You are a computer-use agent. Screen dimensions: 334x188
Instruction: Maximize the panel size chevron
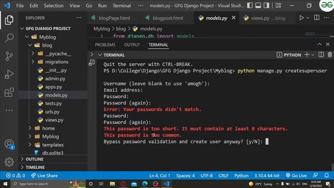(x=319, y=44)
